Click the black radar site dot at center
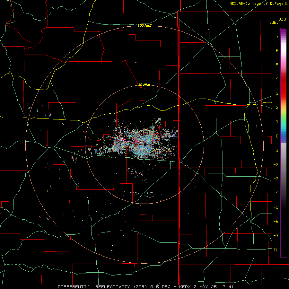Viewport: 289px width, 289px height. pyautogui.click(x=145, y=144)
